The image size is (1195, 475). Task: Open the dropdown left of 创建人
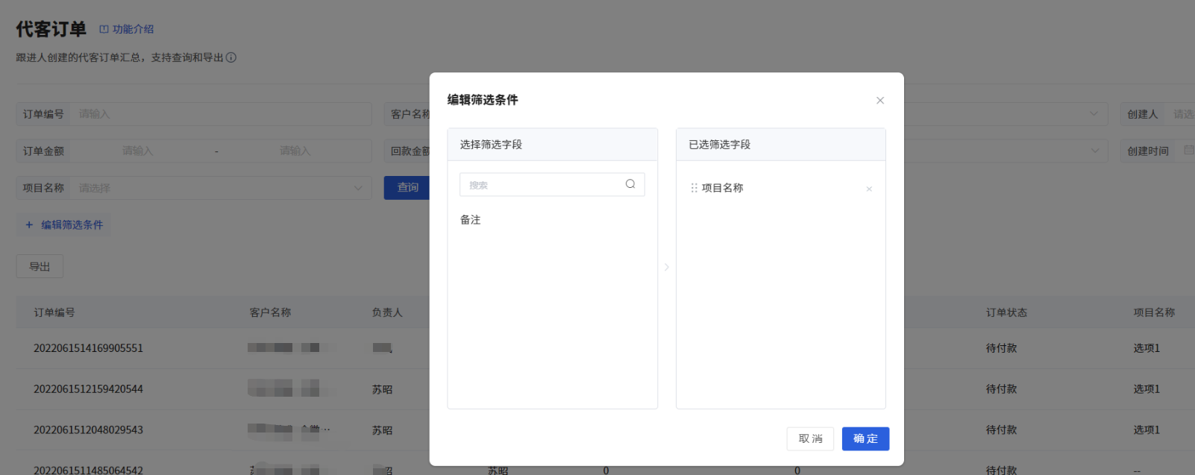coord(1094,114)
